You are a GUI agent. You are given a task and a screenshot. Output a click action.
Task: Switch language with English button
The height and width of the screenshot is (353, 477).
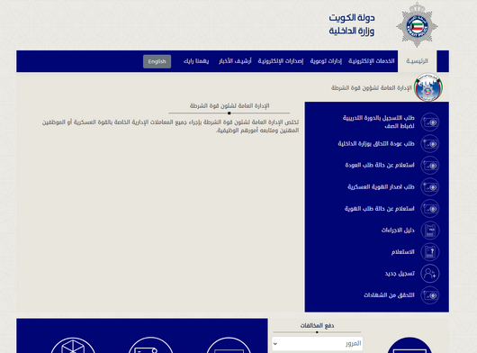point(157,61)
